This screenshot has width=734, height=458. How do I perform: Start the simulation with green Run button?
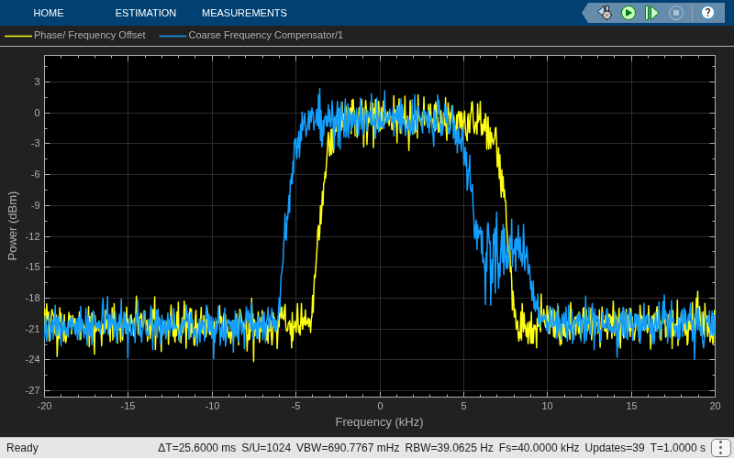point(628,13)
